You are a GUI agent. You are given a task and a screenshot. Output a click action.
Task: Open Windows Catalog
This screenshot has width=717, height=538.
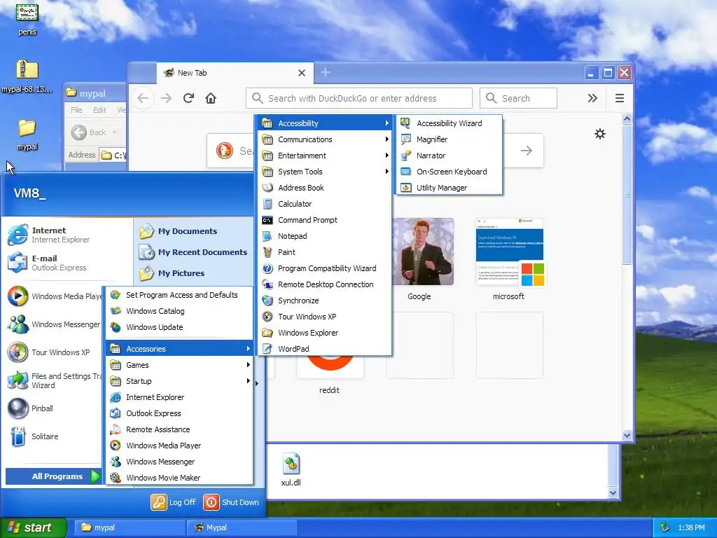coord(180,311)
